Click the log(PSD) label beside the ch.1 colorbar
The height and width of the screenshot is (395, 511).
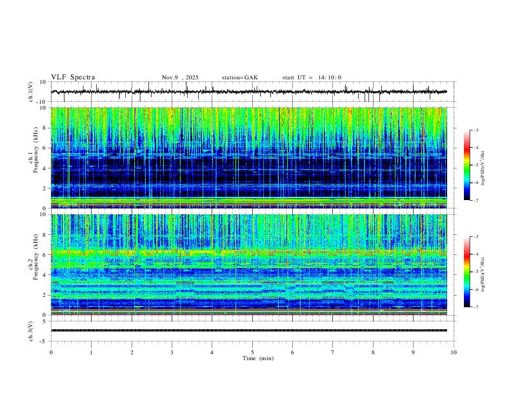click(x=483, y=168)
